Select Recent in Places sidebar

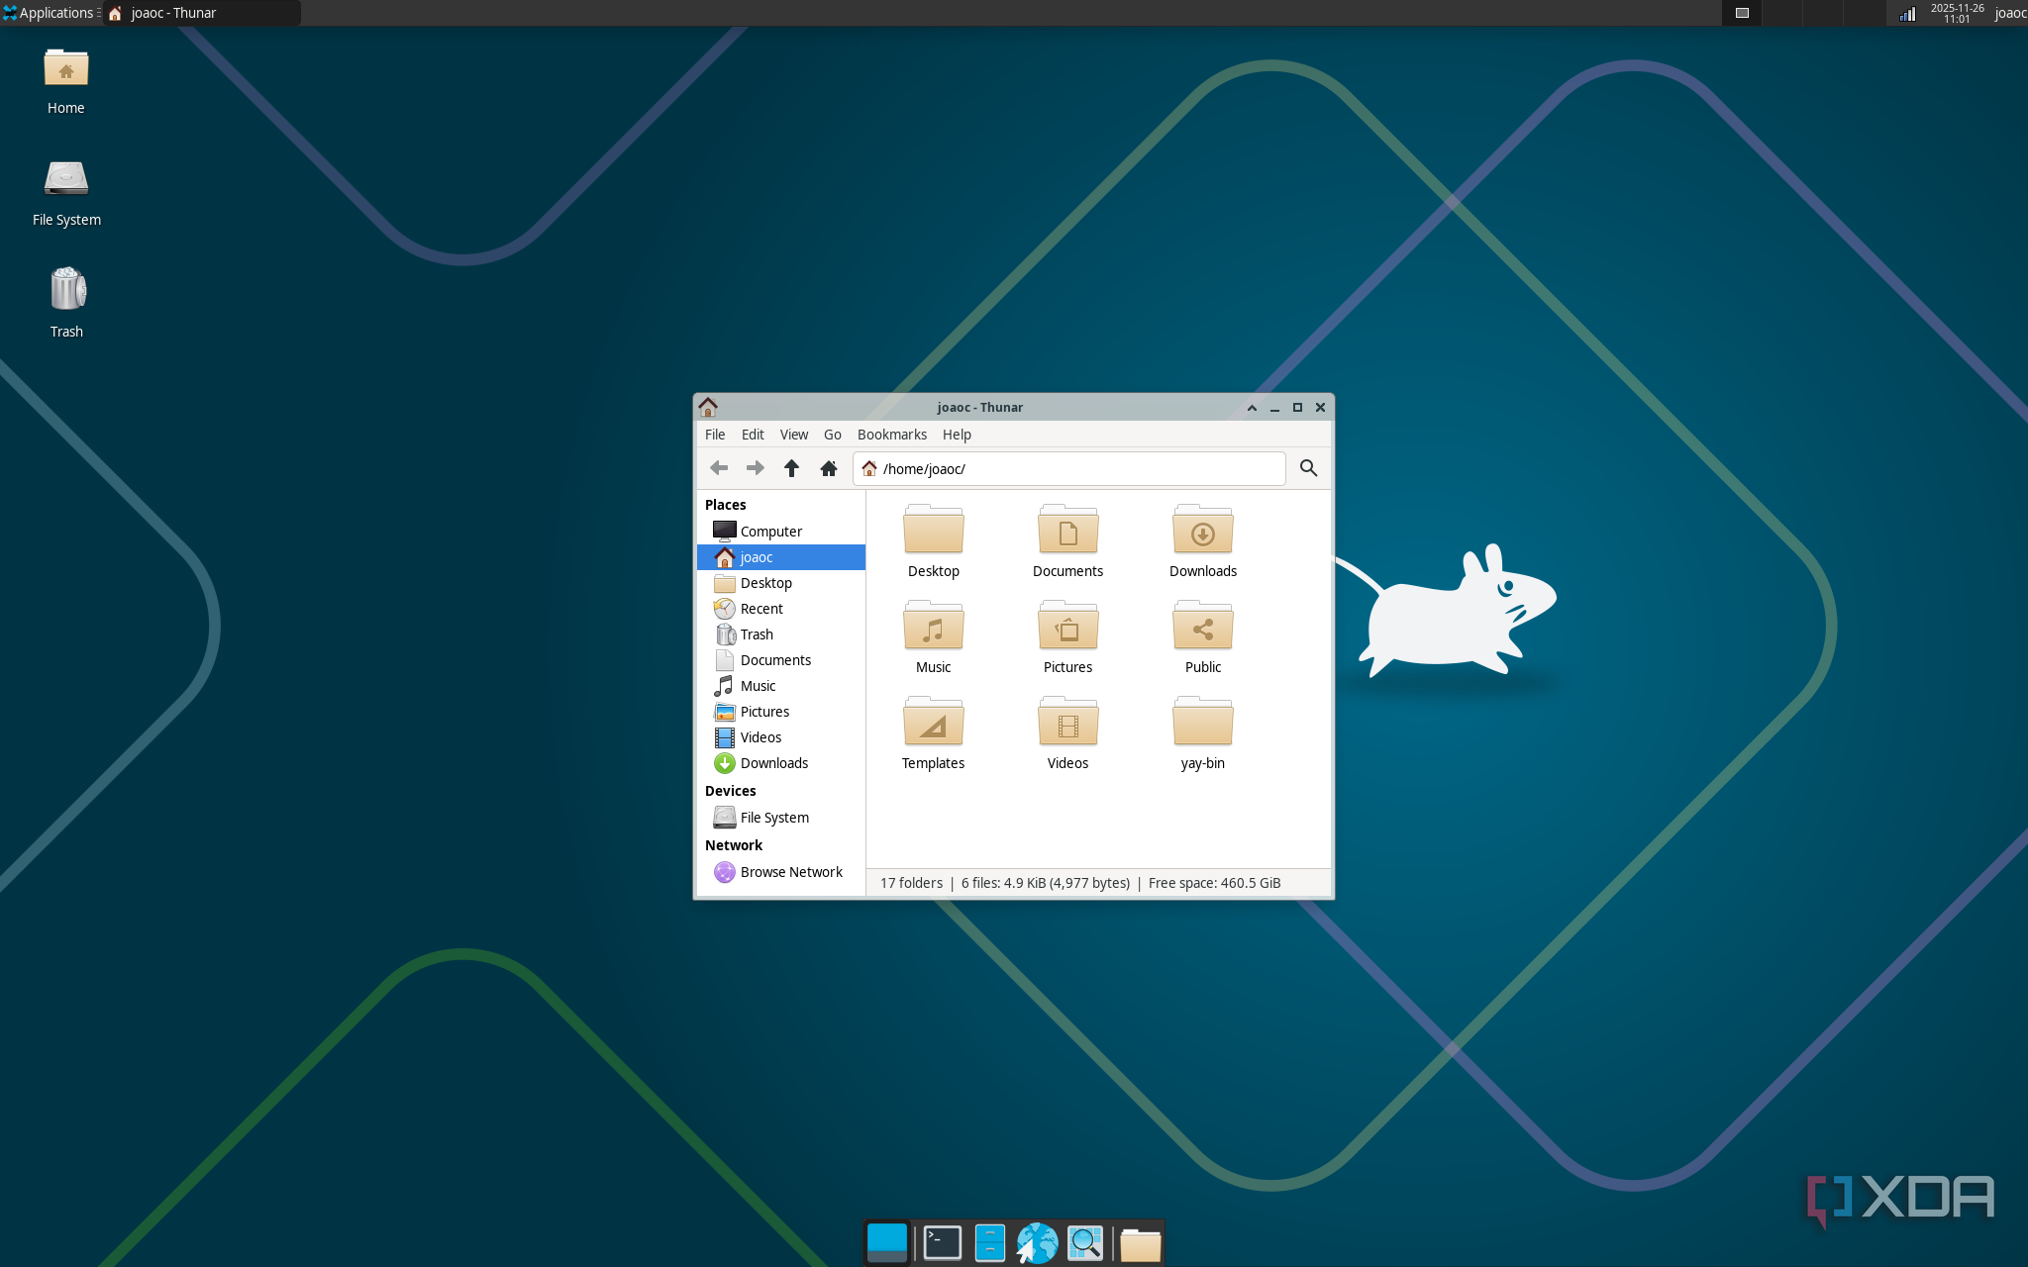tap(781, 609)
